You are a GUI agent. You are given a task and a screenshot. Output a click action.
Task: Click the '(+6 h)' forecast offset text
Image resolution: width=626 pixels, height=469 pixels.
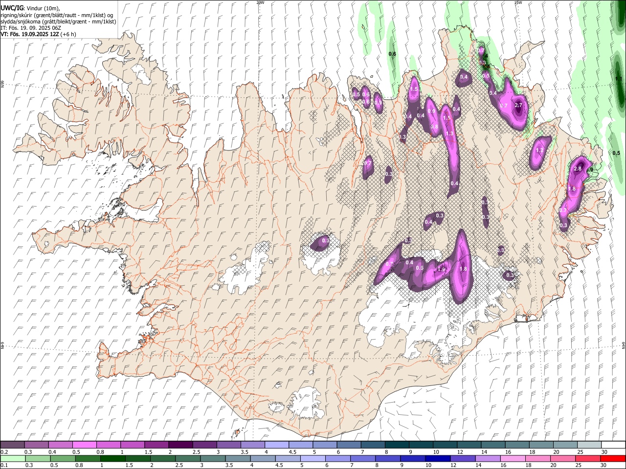pyautogui.click(x=69, y=35)
